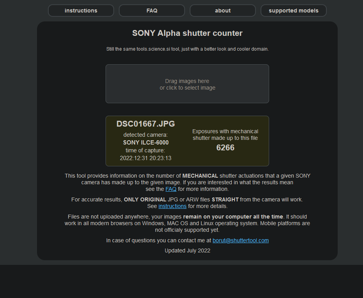Viewport: 363px width, 298px height.
Task: Click the Updated July 2022 text
Action: 187,251
